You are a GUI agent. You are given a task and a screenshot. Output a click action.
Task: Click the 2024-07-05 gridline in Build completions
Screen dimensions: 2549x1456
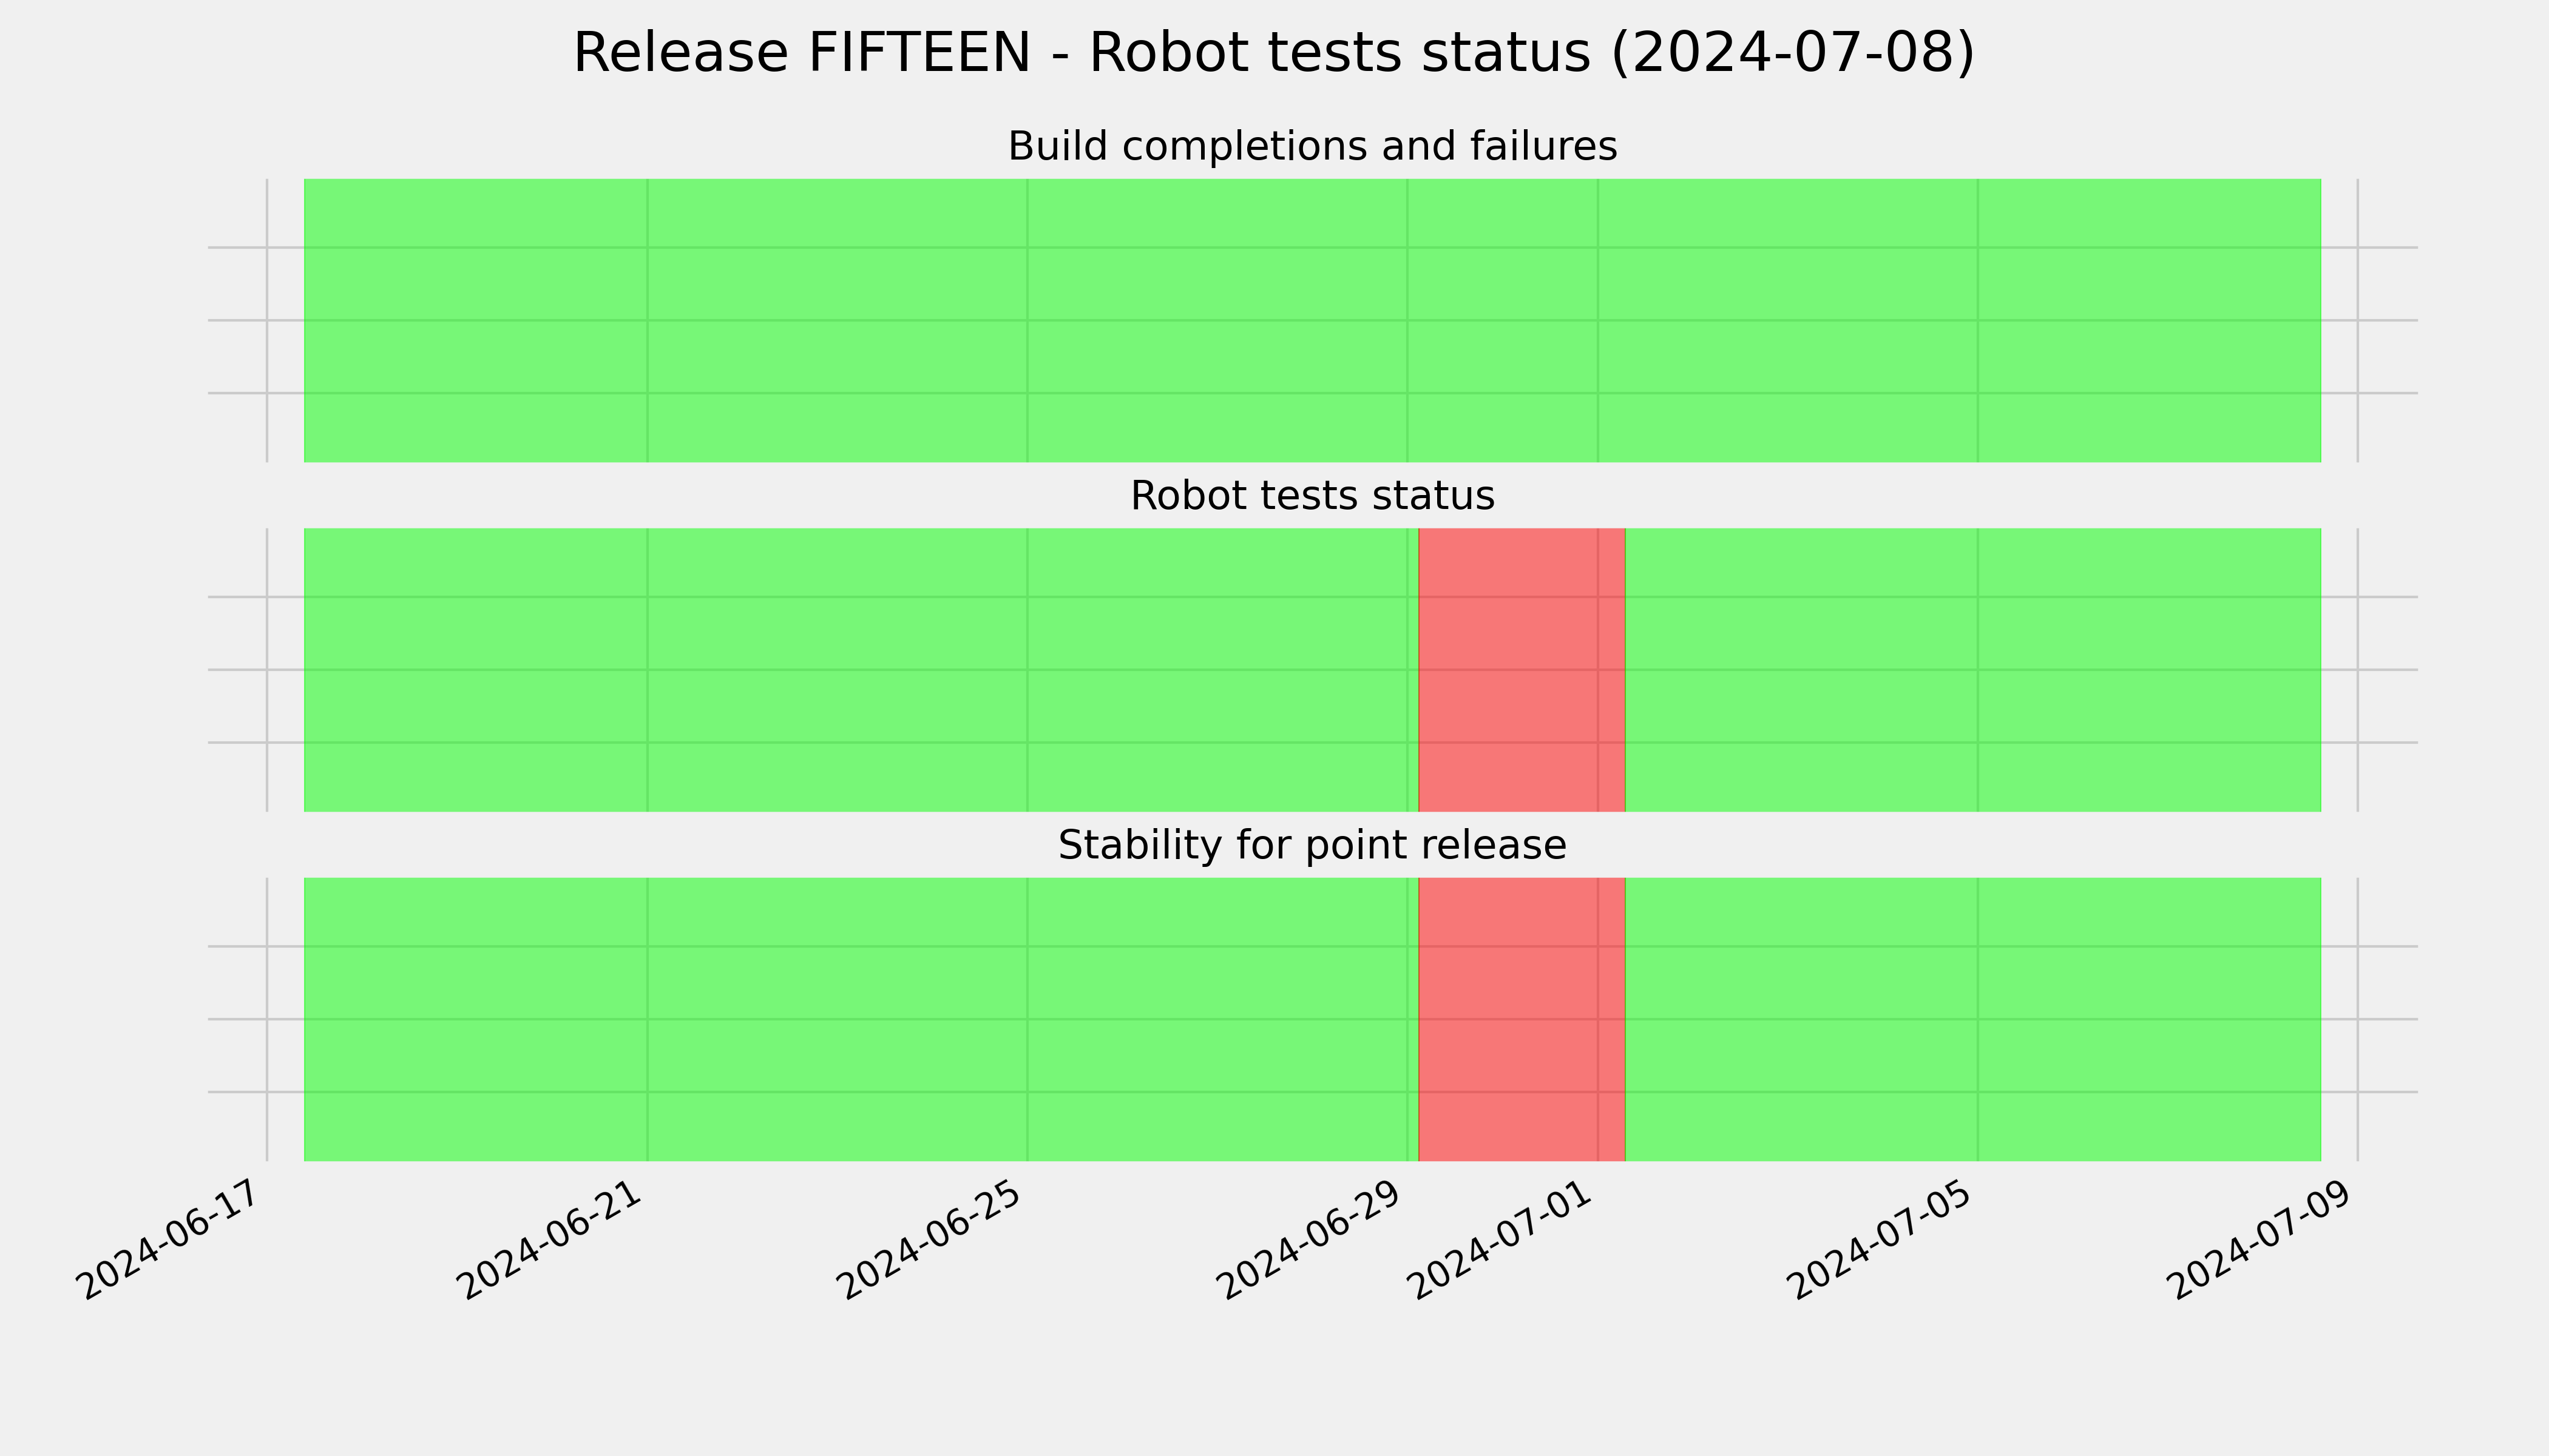[x=1978, y=320]
